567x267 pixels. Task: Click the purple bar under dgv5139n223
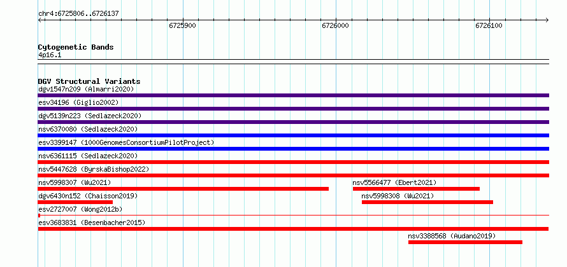click(293, 122)
